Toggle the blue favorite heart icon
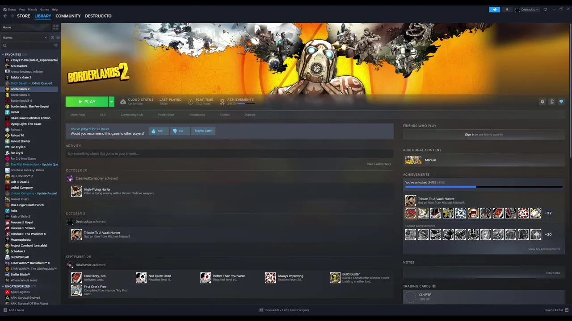Screen dimensions: 572x321 point(561,102)
